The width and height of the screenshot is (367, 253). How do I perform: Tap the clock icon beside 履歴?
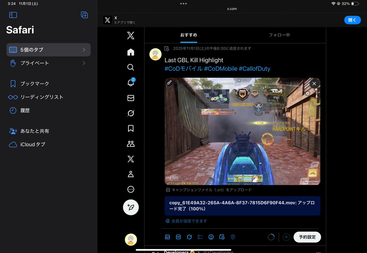(13, 110)
